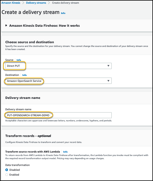Image resolution: width=153 pixels, height=181 pixels.
Task: Select the Disabled data transformation option
Action: pos(7,170)
